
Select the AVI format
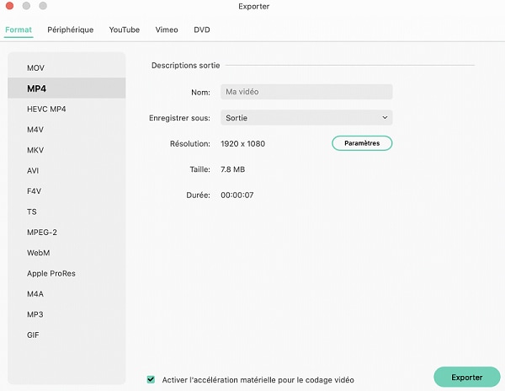click(66, 170)
